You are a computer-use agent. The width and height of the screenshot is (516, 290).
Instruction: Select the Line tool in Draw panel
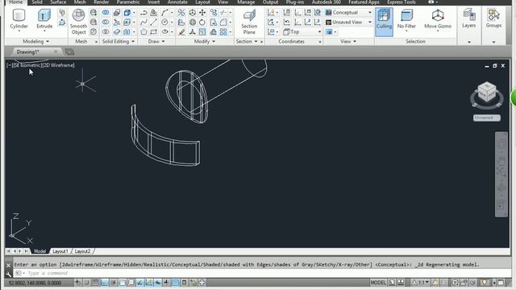tap(154, 22)
